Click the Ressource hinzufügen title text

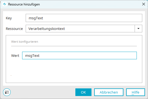click(24, 4)
